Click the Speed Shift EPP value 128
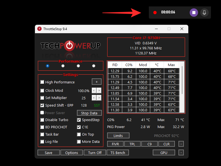 pyautogui.click(x=84, y=105)
